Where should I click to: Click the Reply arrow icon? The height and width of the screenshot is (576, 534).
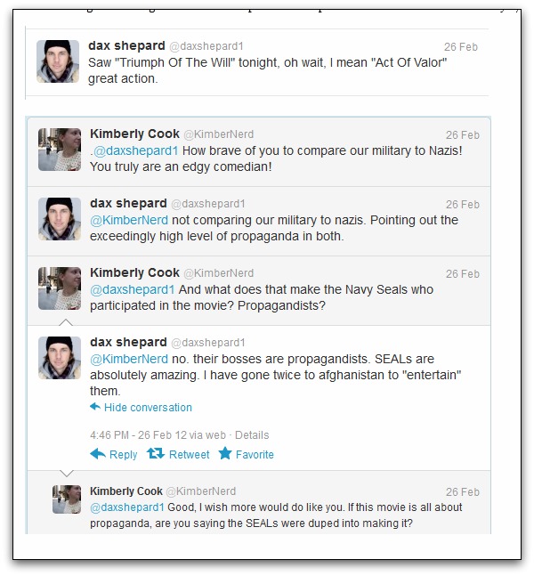pyautogui.click(x=98, y=454)
